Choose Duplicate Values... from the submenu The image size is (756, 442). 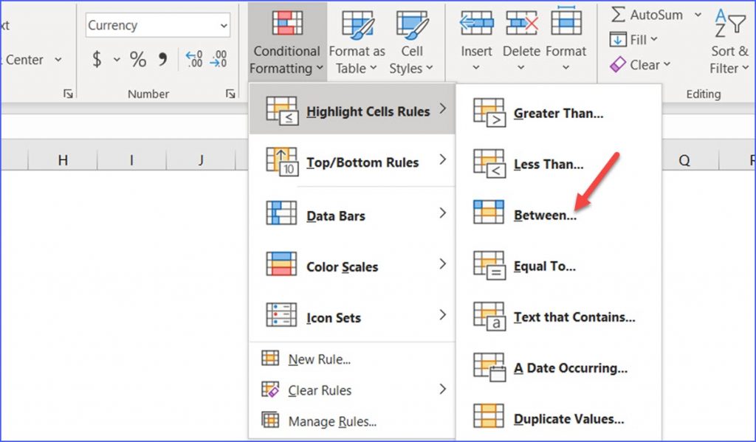pos(568,419)
